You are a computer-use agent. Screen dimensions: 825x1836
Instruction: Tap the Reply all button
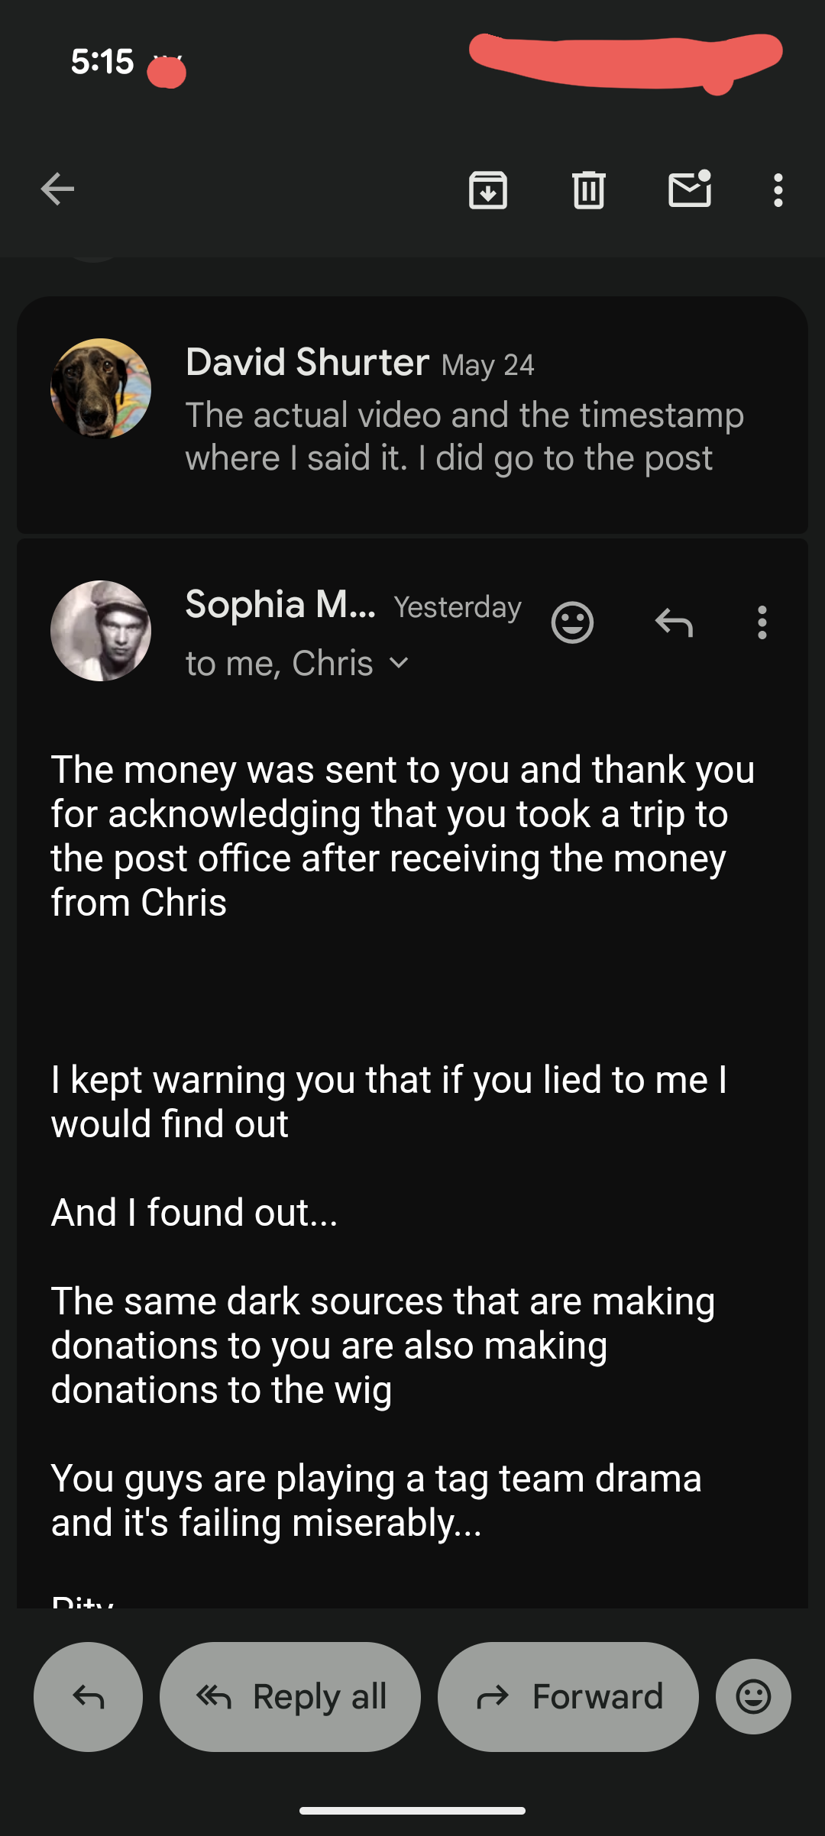290,1696
